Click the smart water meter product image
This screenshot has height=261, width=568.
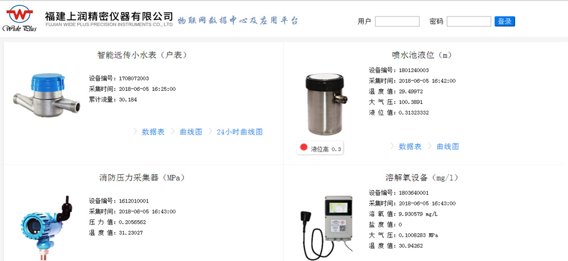[46, 95]
